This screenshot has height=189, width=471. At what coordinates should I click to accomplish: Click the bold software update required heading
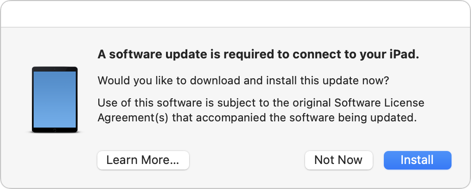point(258,55)
